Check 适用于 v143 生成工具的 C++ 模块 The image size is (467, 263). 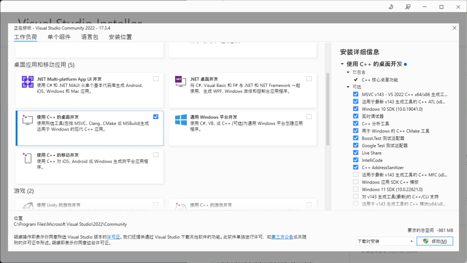click(x=355, y=204)
